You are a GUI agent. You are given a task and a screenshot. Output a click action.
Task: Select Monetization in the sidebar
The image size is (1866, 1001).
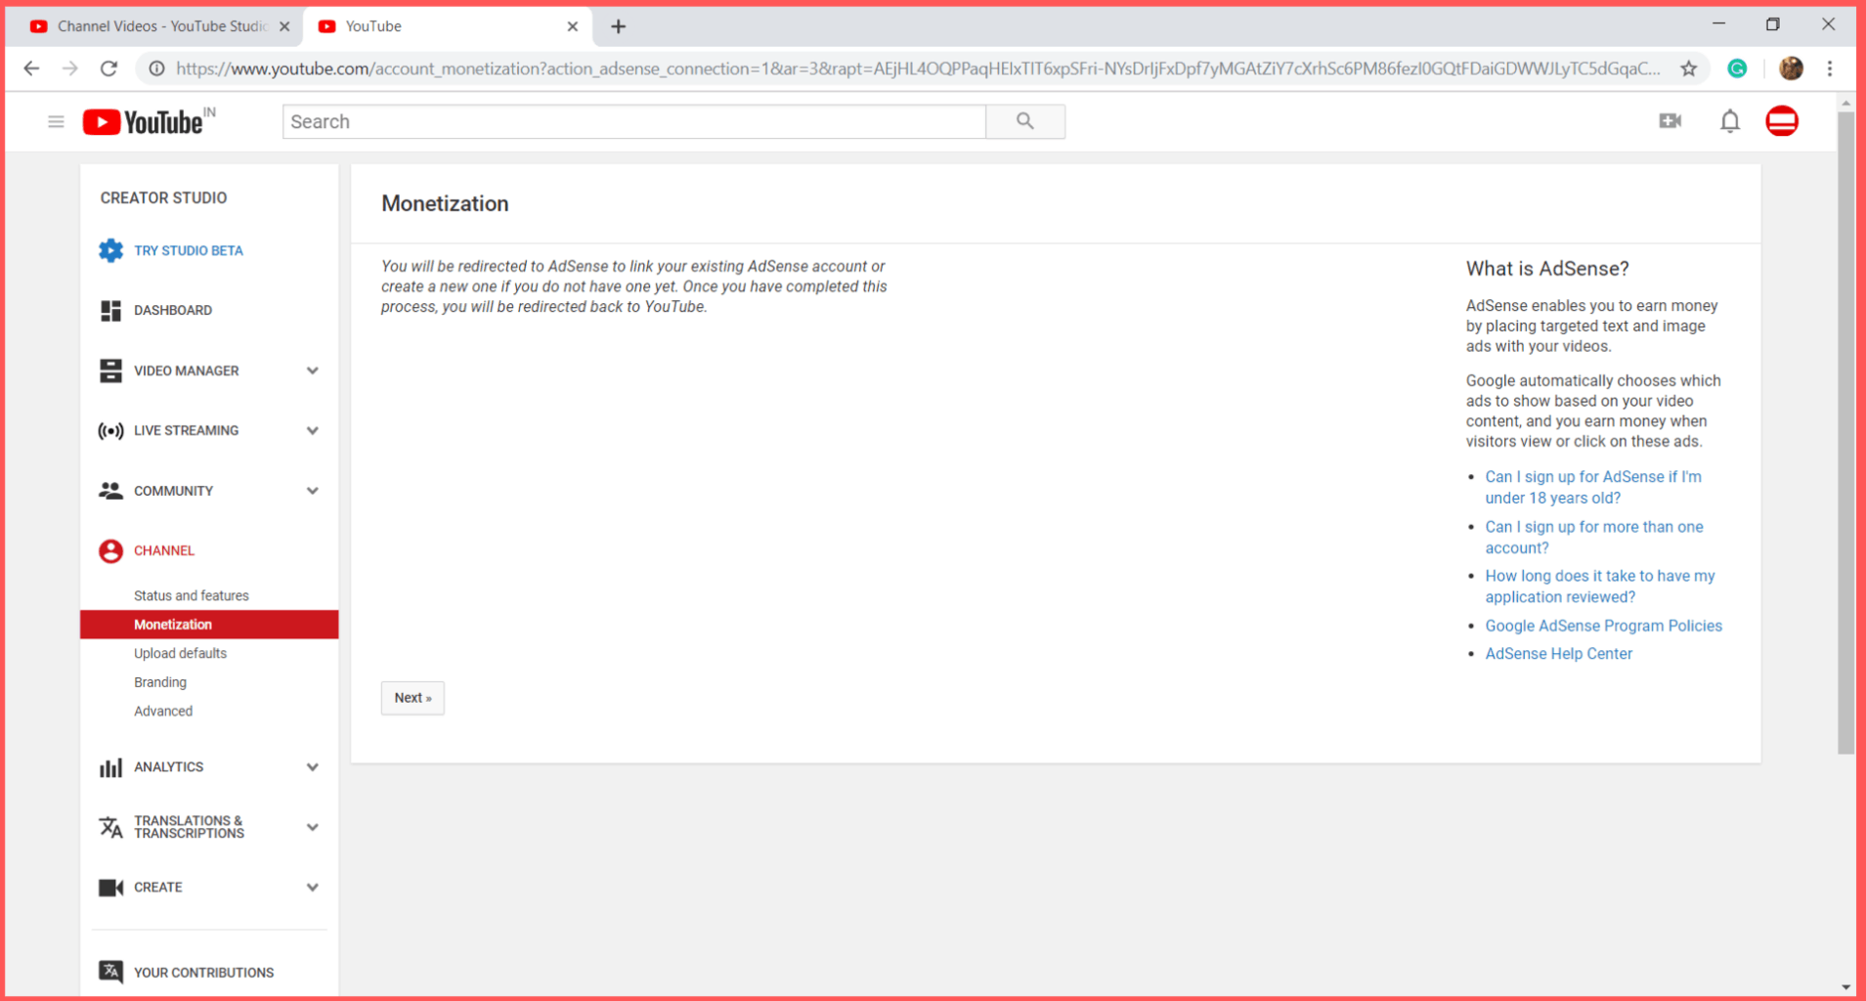209,625
